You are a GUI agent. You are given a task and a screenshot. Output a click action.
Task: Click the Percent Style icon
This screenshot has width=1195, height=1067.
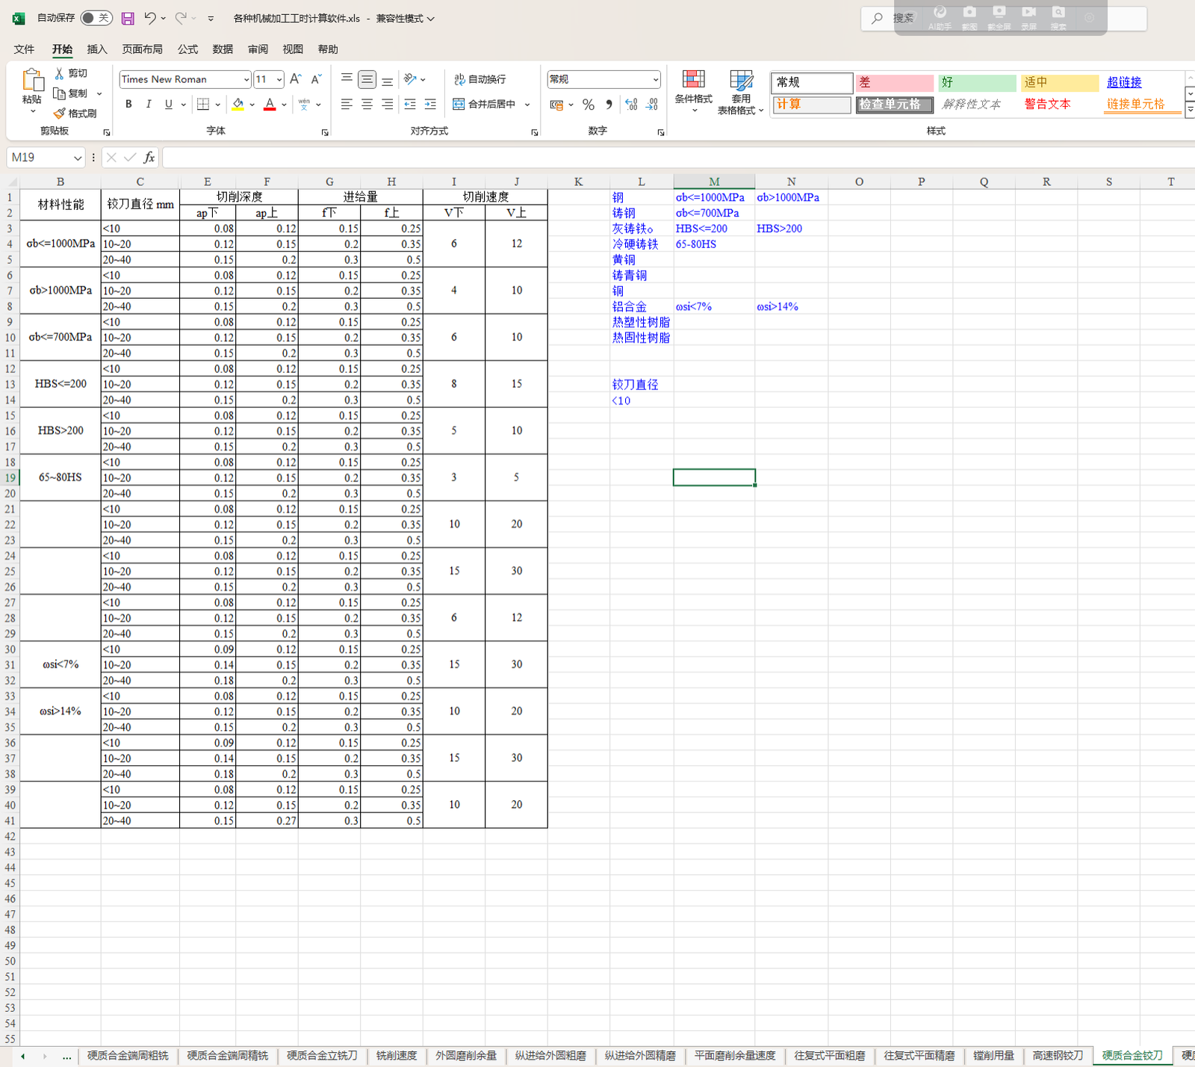589,105
